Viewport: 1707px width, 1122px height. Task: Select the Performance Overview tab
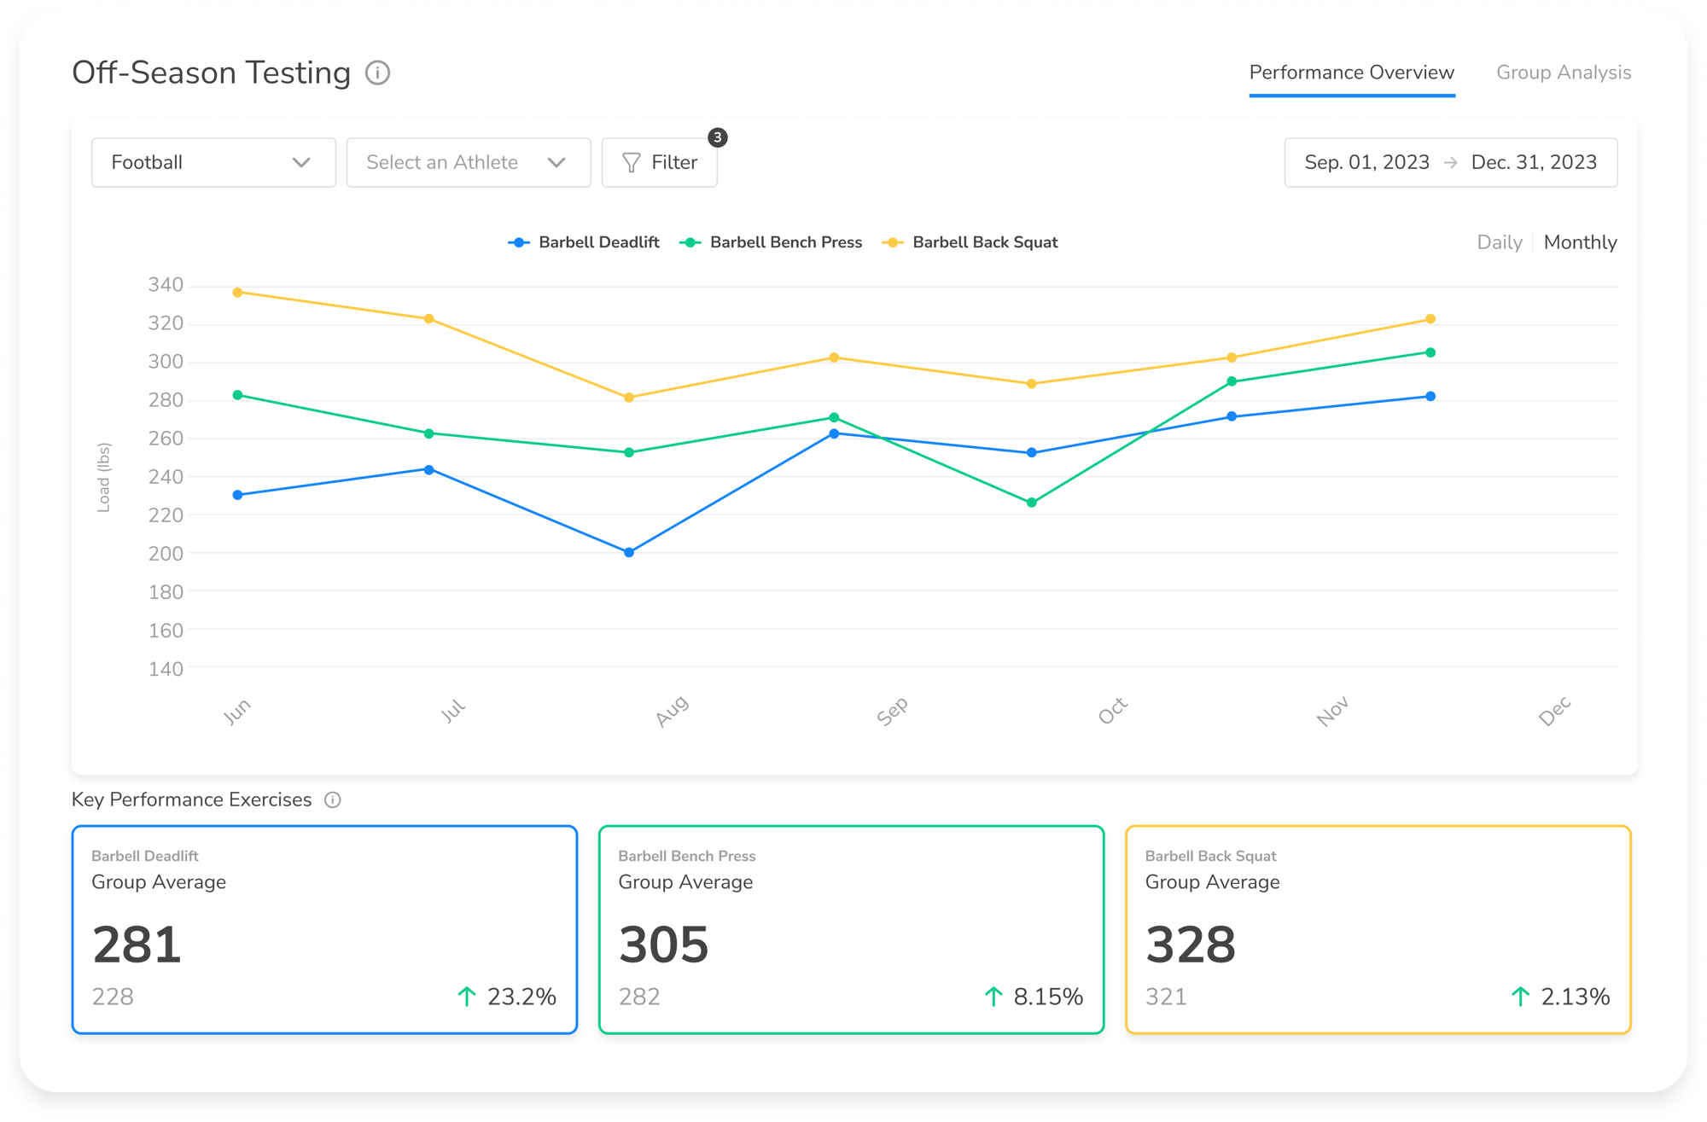[1351, 73]
